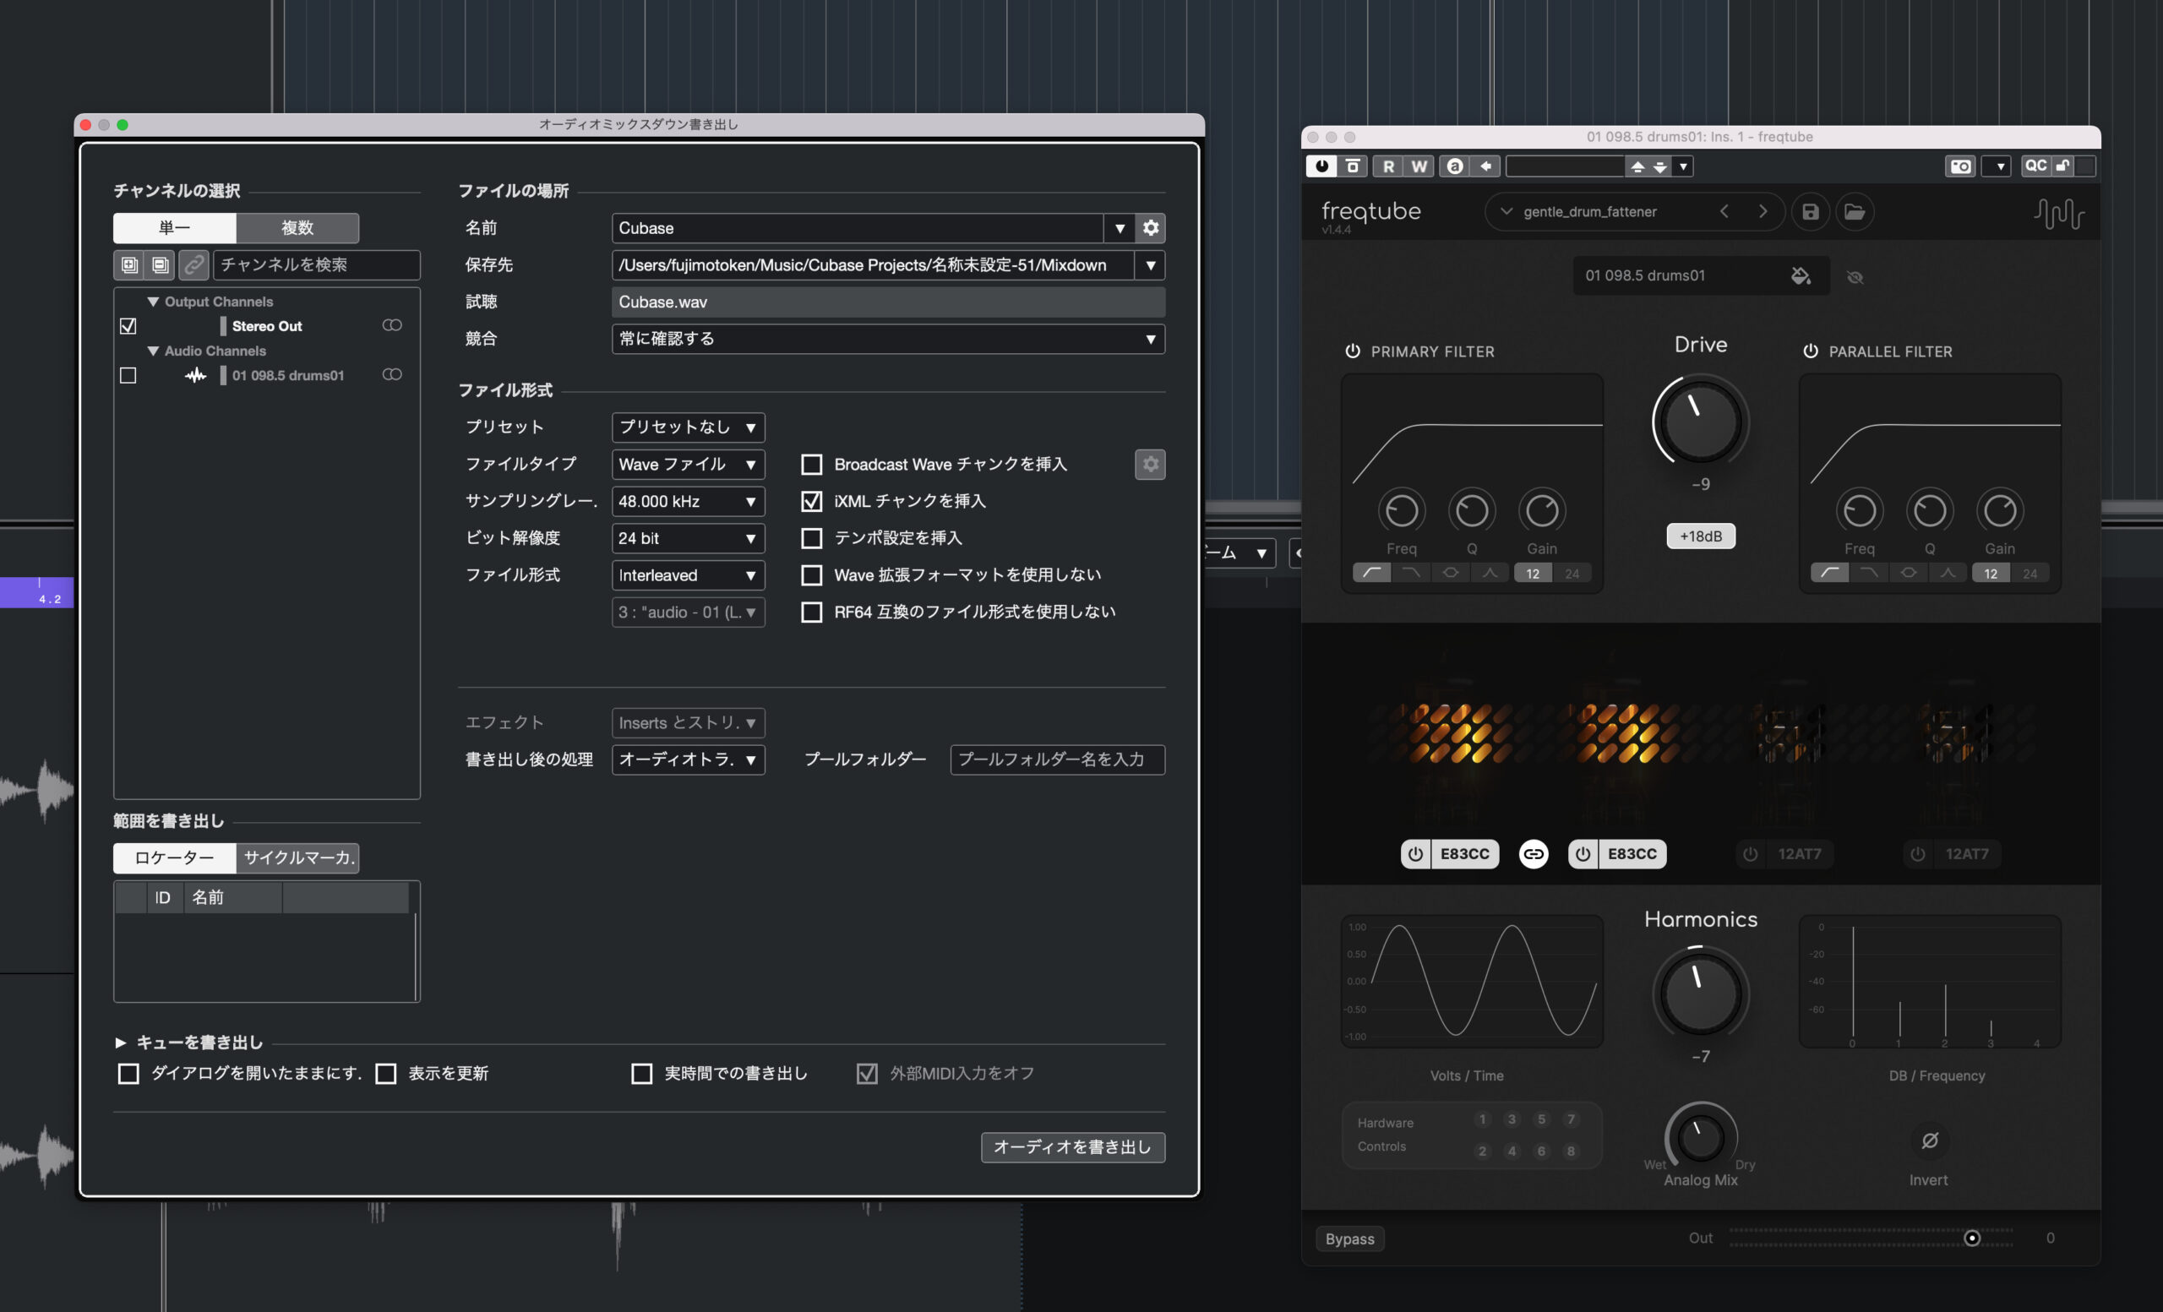Toggle power on first 12AT7 tube

tap(1750, 854)
